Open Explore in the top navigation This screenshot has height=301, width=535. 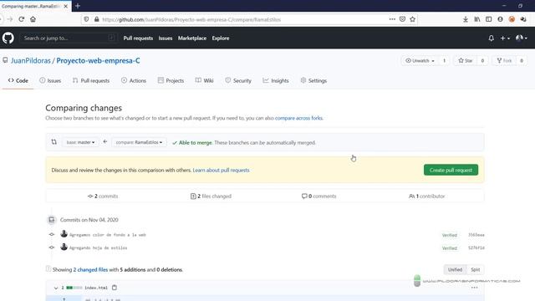221,38
